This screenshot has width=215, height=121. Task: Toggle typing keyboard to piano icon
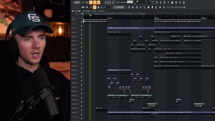click(x=83, y=7)
